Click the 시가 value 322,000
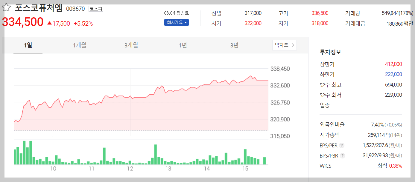415x182 pixels. click(253, 23)
